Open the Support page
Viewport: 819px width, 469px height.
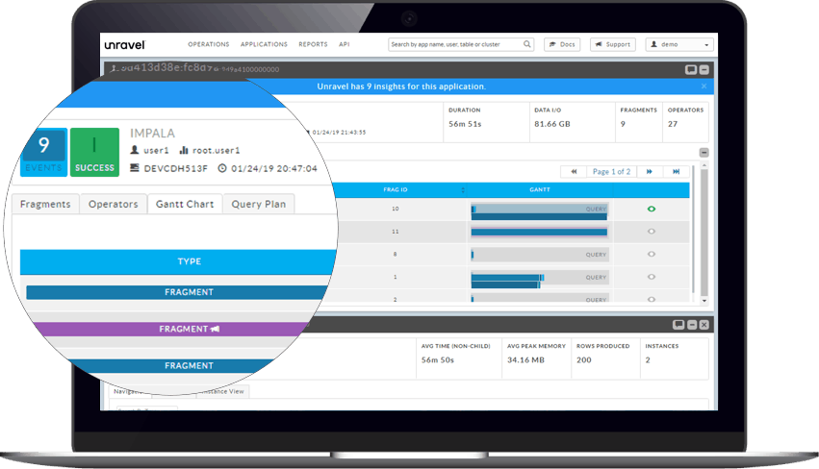(x=613, y=44)
